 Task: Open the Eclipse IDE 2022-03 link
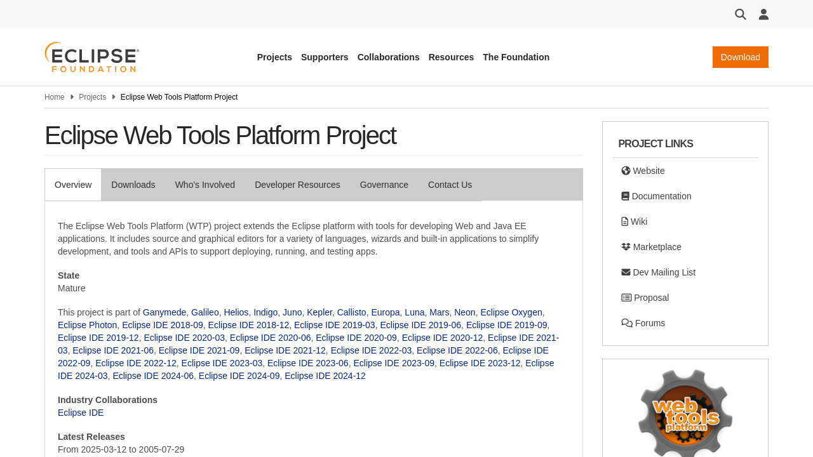pyautogui.click(x=372, y=350)
